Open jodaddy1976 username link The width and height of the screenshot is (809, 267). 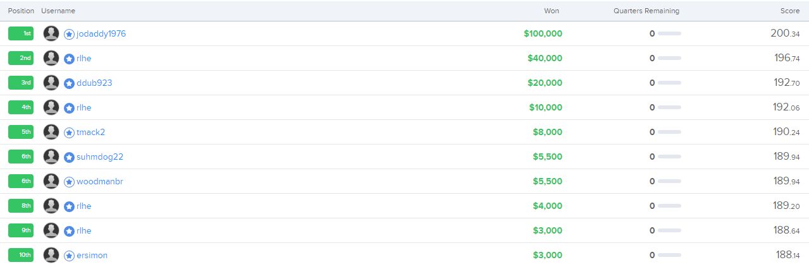(101, 33)
